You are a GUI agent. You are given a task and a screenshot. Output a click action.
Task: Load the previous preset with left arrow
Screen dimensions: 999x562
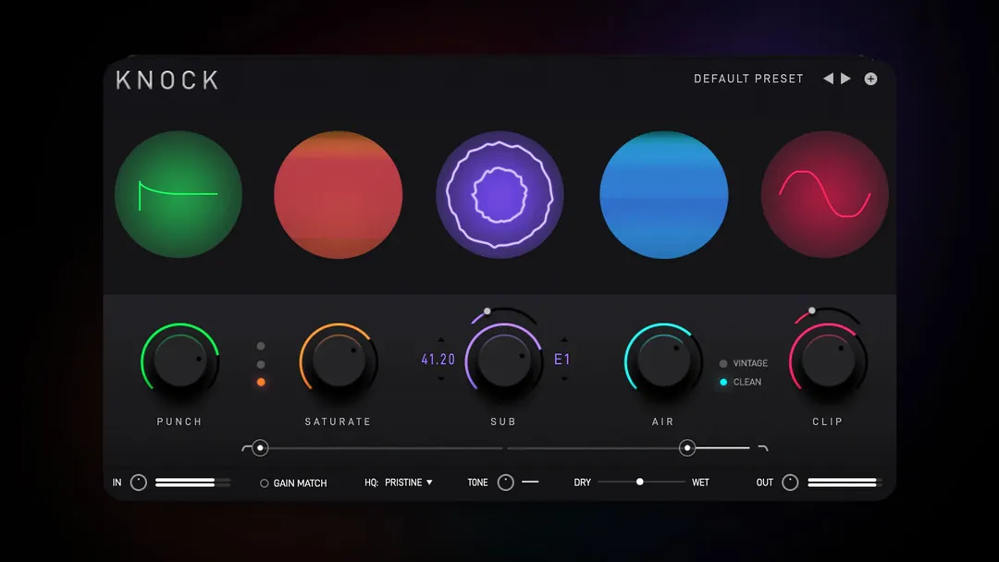(x=829, y=79)
